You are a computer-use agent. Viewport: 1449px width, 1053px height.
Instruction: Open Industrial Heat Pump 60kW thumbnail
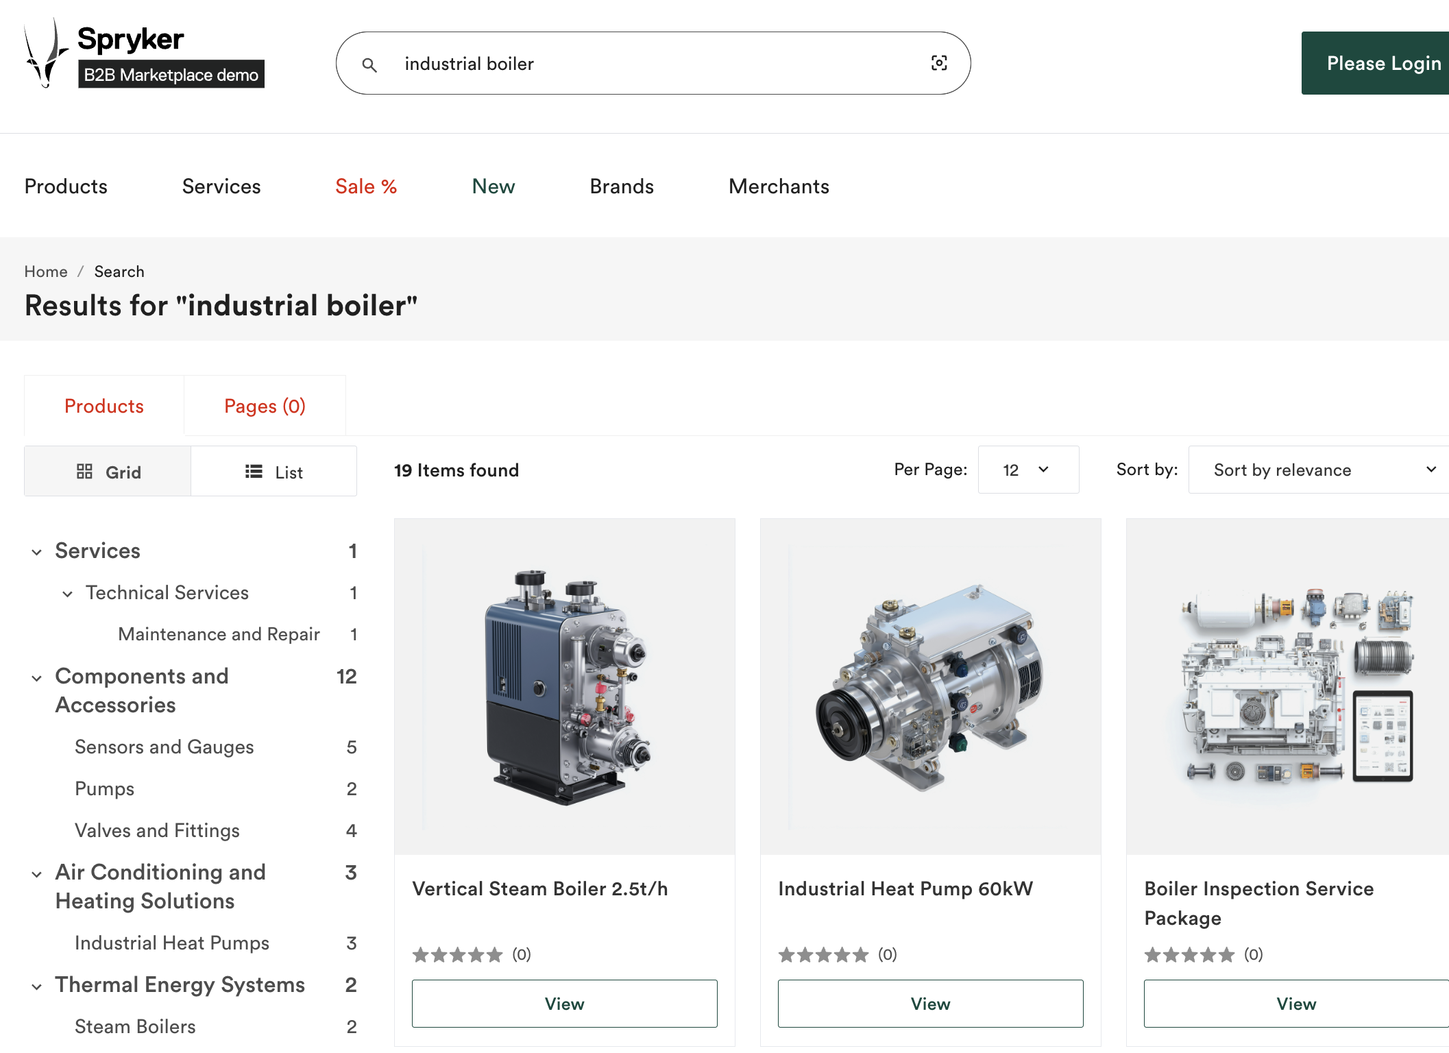coord(930,686)
